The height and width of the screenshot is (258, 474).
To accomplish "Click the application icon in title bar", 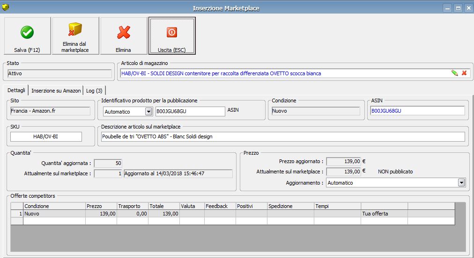I will tap(6, 7).
